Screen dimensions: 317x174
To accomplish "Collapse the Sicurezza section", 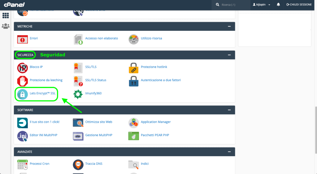I will click(x=229, y=55).
